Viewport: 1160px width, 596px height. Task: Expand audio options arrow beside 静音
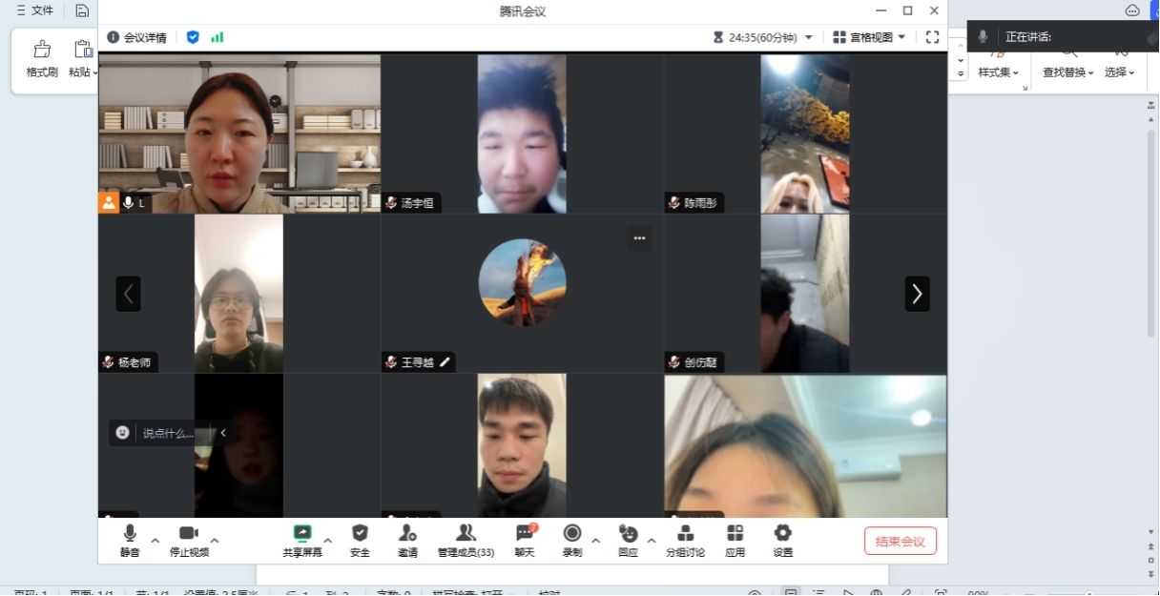[x=155, y=541]
